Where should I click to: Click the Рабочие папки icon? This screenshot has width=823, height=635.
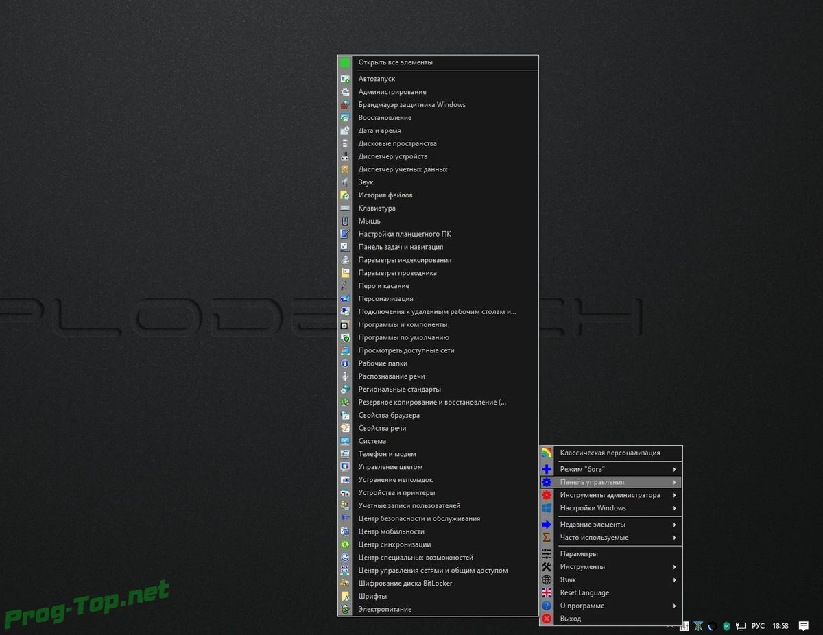tap(345, 363)
